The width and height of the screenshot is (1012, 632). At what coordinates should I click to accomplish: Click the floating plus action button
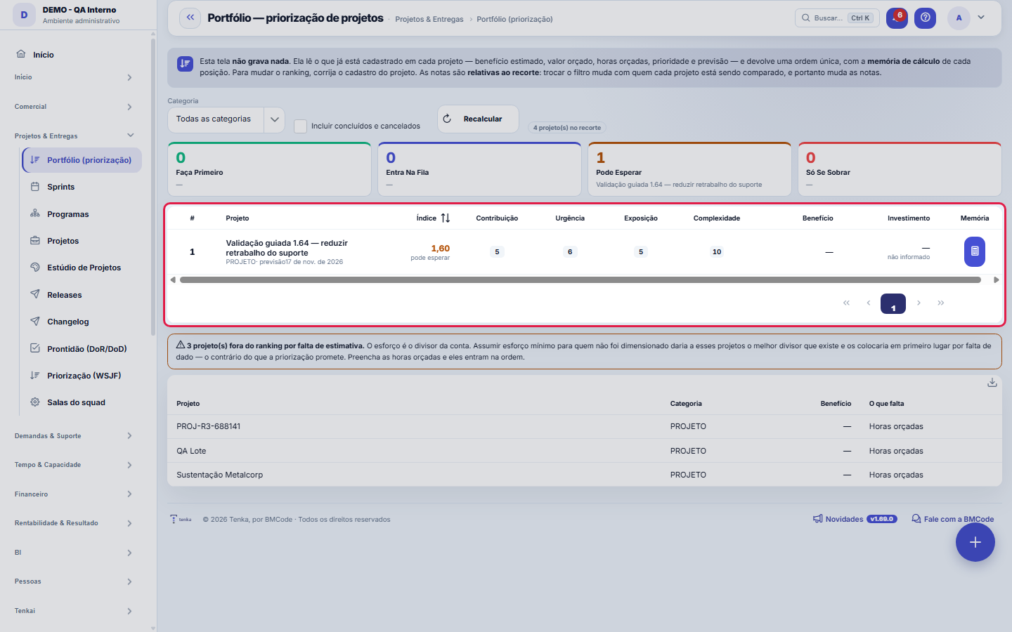[975, 542]
